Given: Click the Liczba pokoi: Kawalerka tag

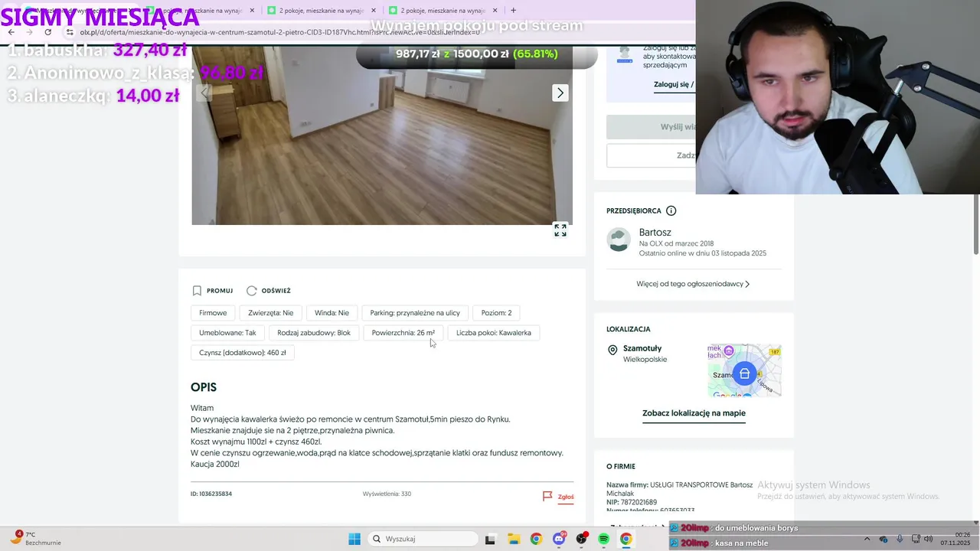Looking at the screenshot, I should (x=494, y=333).
